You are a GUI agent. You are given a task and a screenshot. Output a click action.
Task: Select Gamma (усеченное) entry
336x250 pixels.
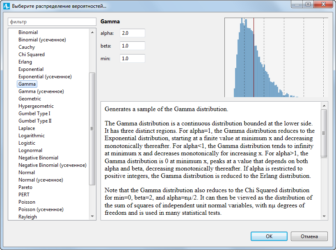coord(41,91)
